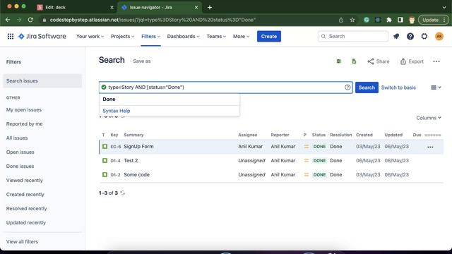
Task: Bookmark this page with the star icon
Action: 352,20
